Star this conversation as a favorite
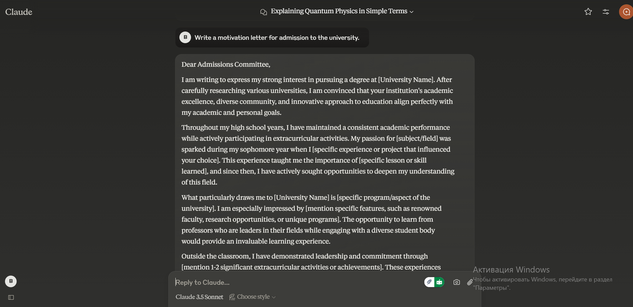This screenshot has width=633, height=307. pos(588,12)
